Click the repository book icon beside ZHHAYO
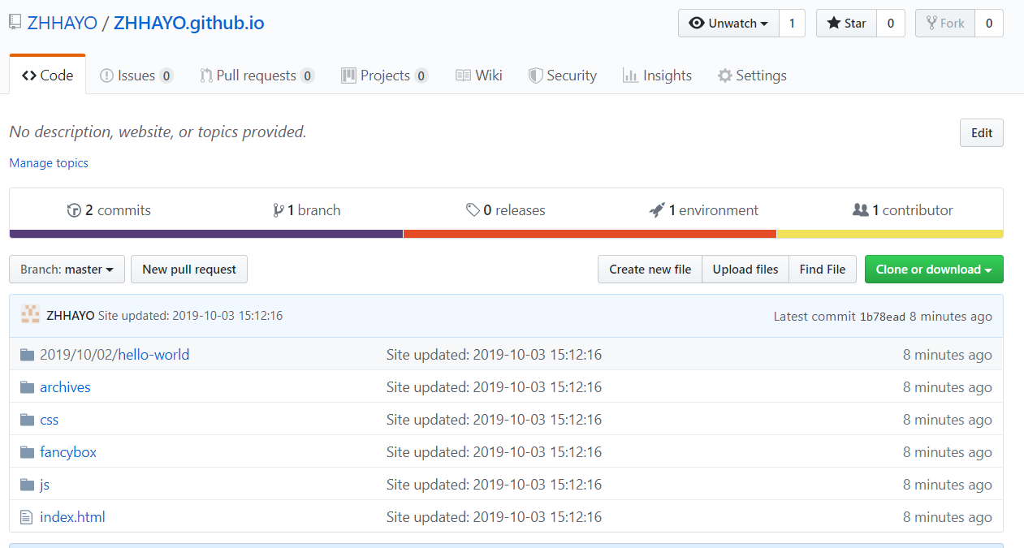This screenshot has height=548, width=1024. (x=15, y=23)
